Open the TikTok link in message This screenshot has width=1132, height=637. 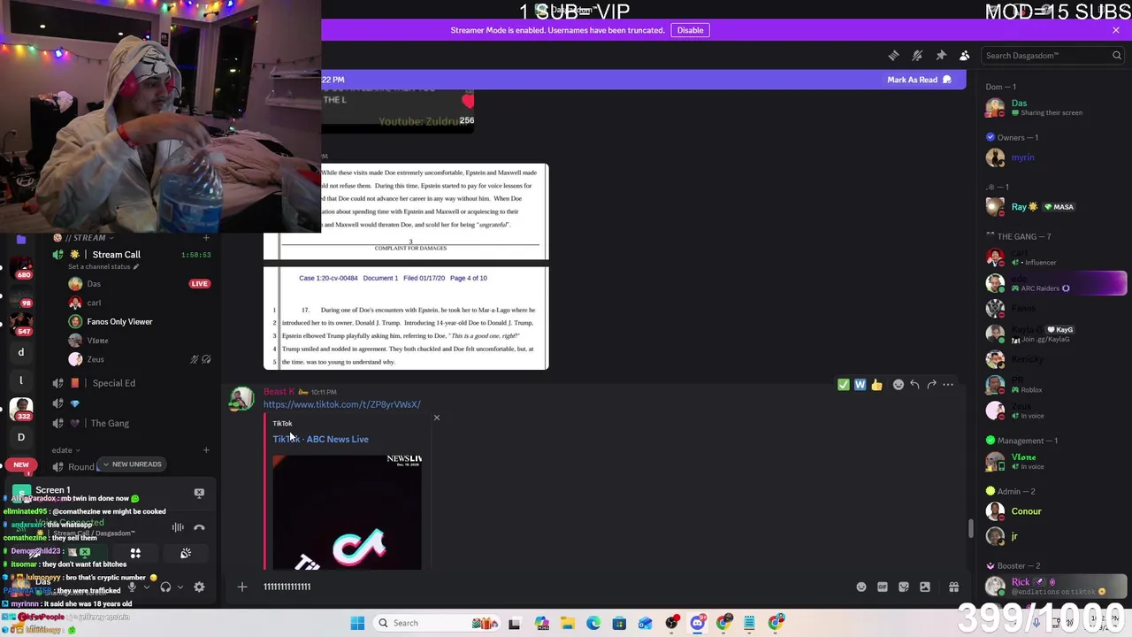[x=341, y=404]
